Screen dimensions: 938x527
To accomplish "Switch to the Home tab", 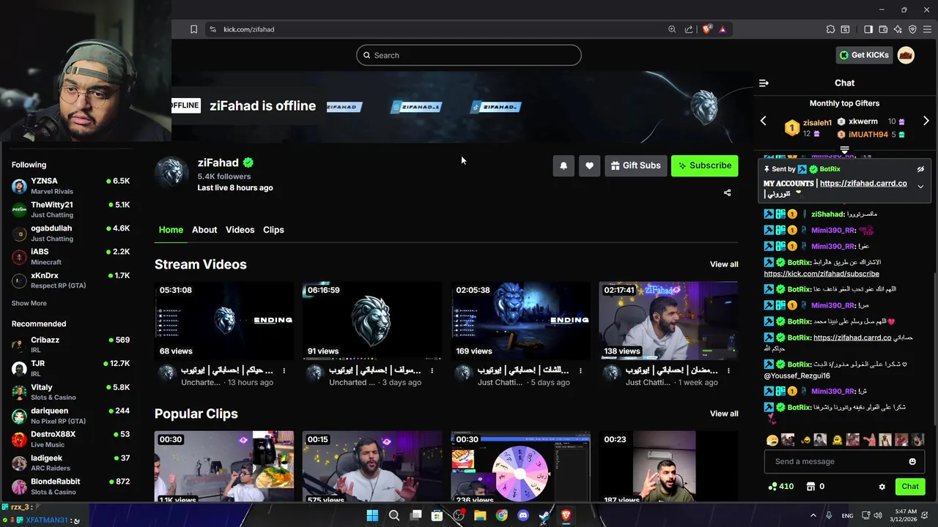I will point(171,230).
